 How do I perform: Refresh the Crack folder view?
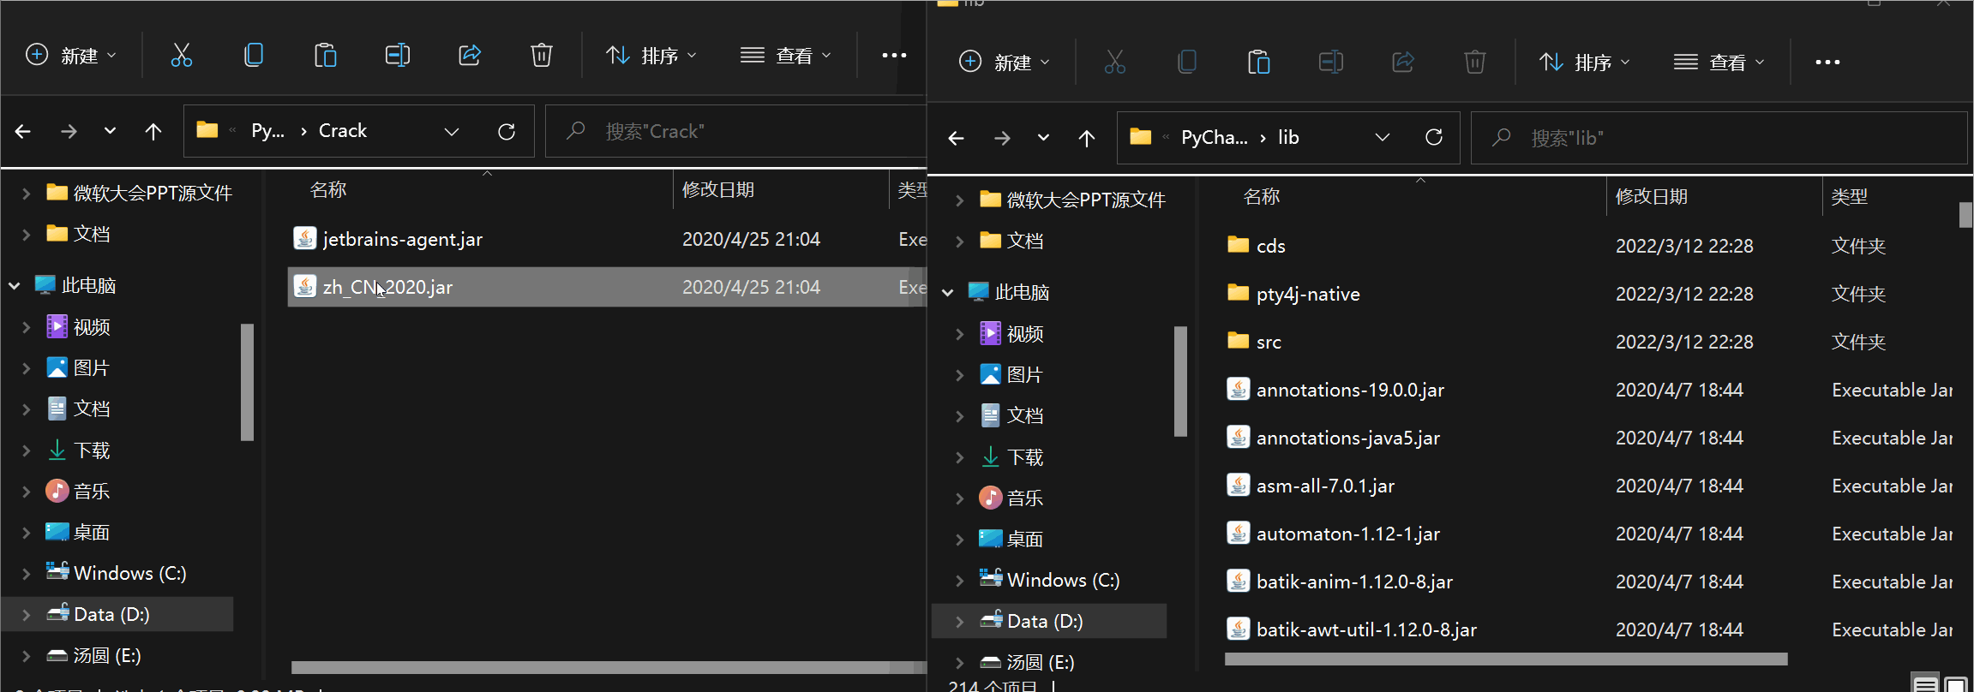tap(507, 132)
